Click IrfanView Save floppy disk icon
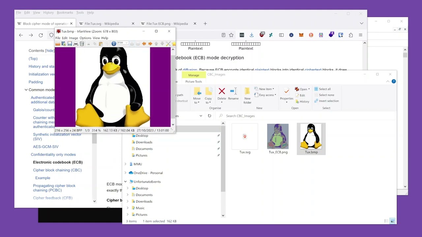The height and width of the screenshot is (237, 422). point(70,44)
